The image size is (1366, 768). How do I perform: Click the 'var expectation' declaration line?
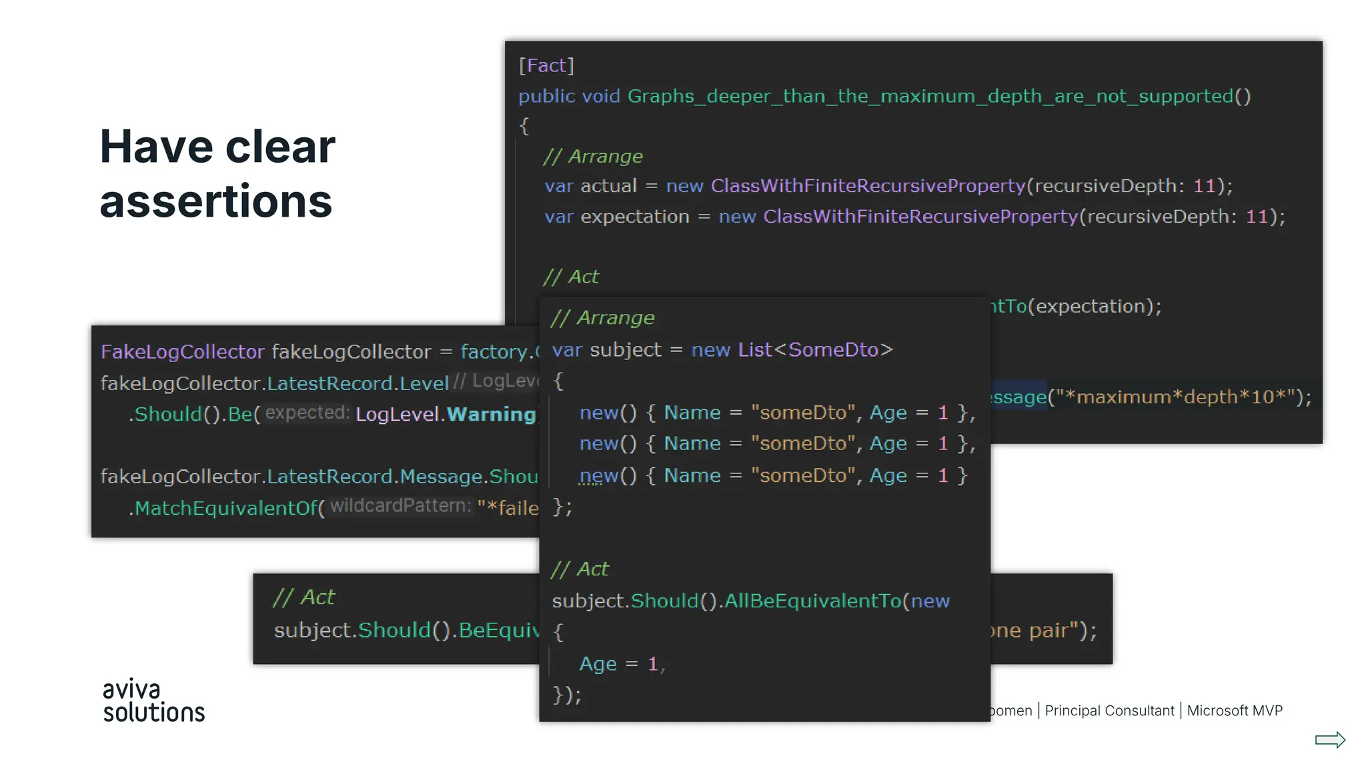(x=914, y=217)
